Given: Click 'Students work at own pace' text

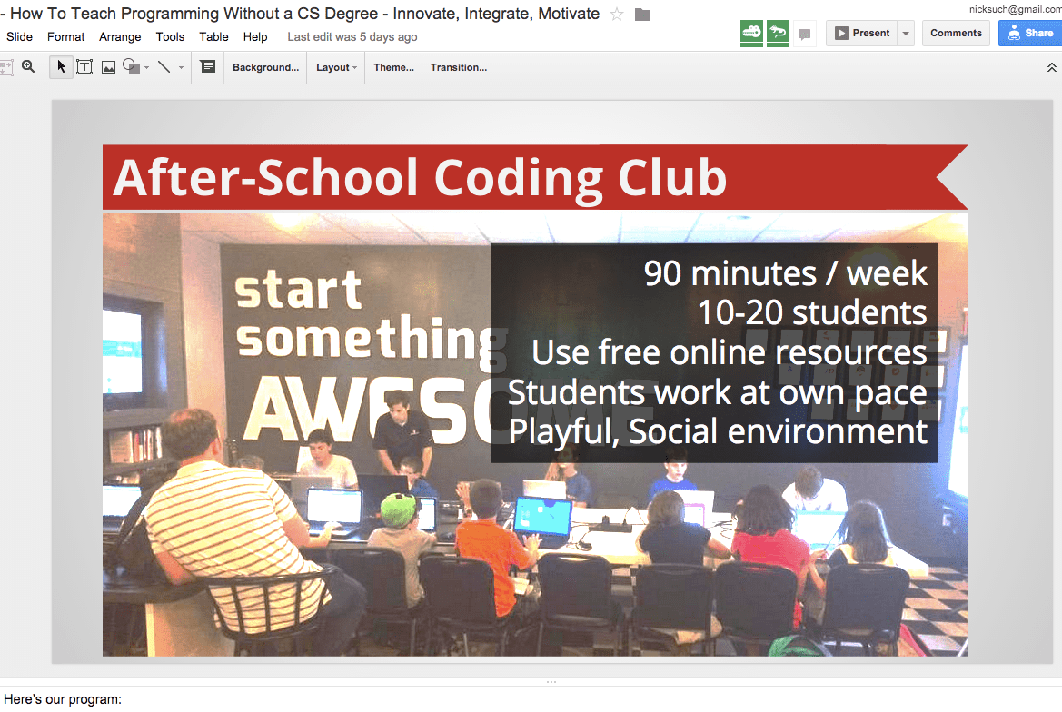Looking at the screenshot, I should 718,392.
